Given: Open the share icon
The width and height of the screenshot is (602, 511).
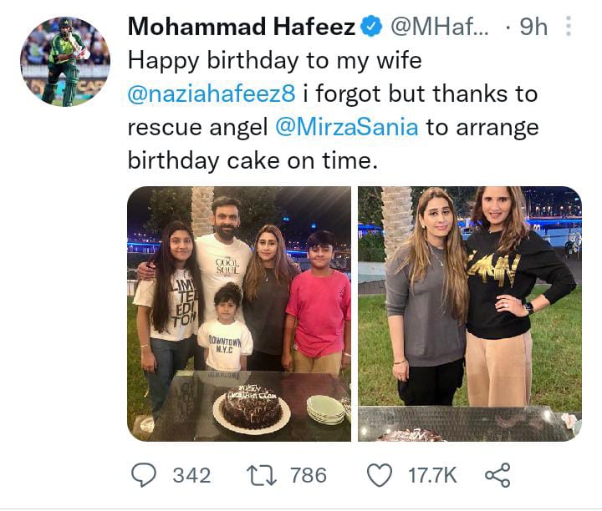Looking at the screenshot, I should [x=497, y=475].
